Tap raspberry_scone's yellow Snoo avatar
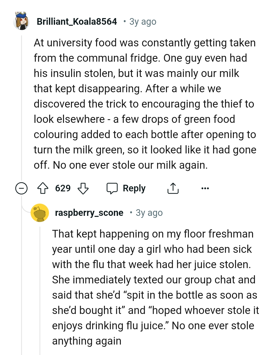 (x=40, y=213)
